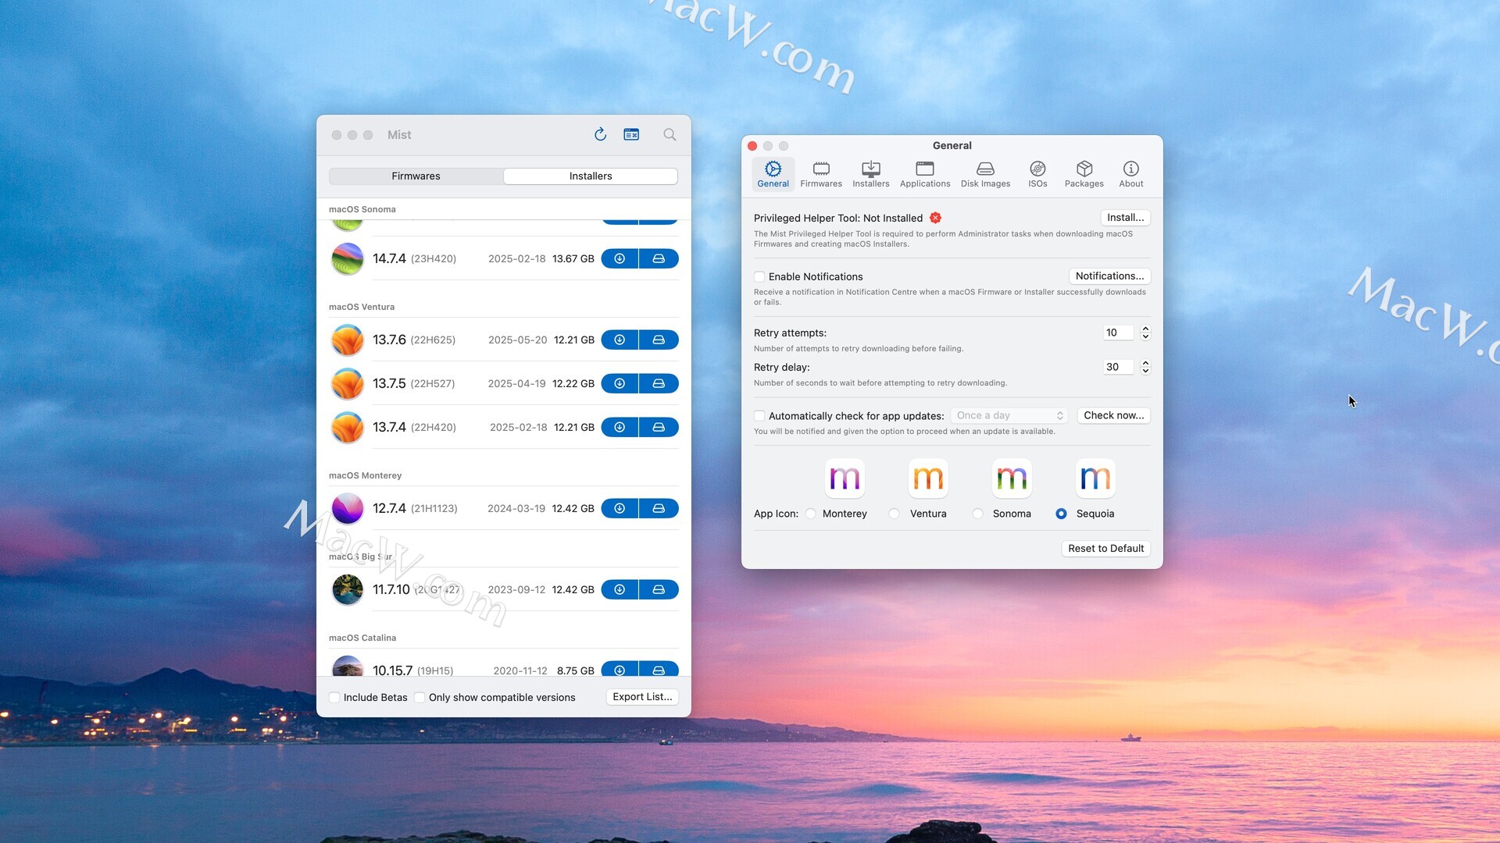The image size is (1500, 843).
Task: Click the 12.7.4 (21H1123) version text
Action: [415, 508]
